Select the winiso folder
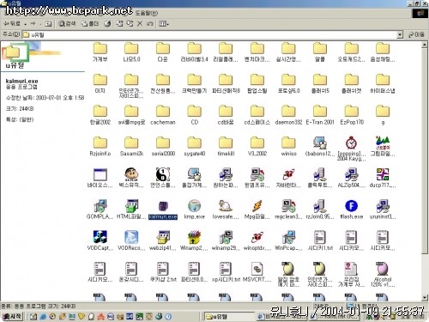The height and width of the screenshot is (322, 429). [x=288, y=143]
